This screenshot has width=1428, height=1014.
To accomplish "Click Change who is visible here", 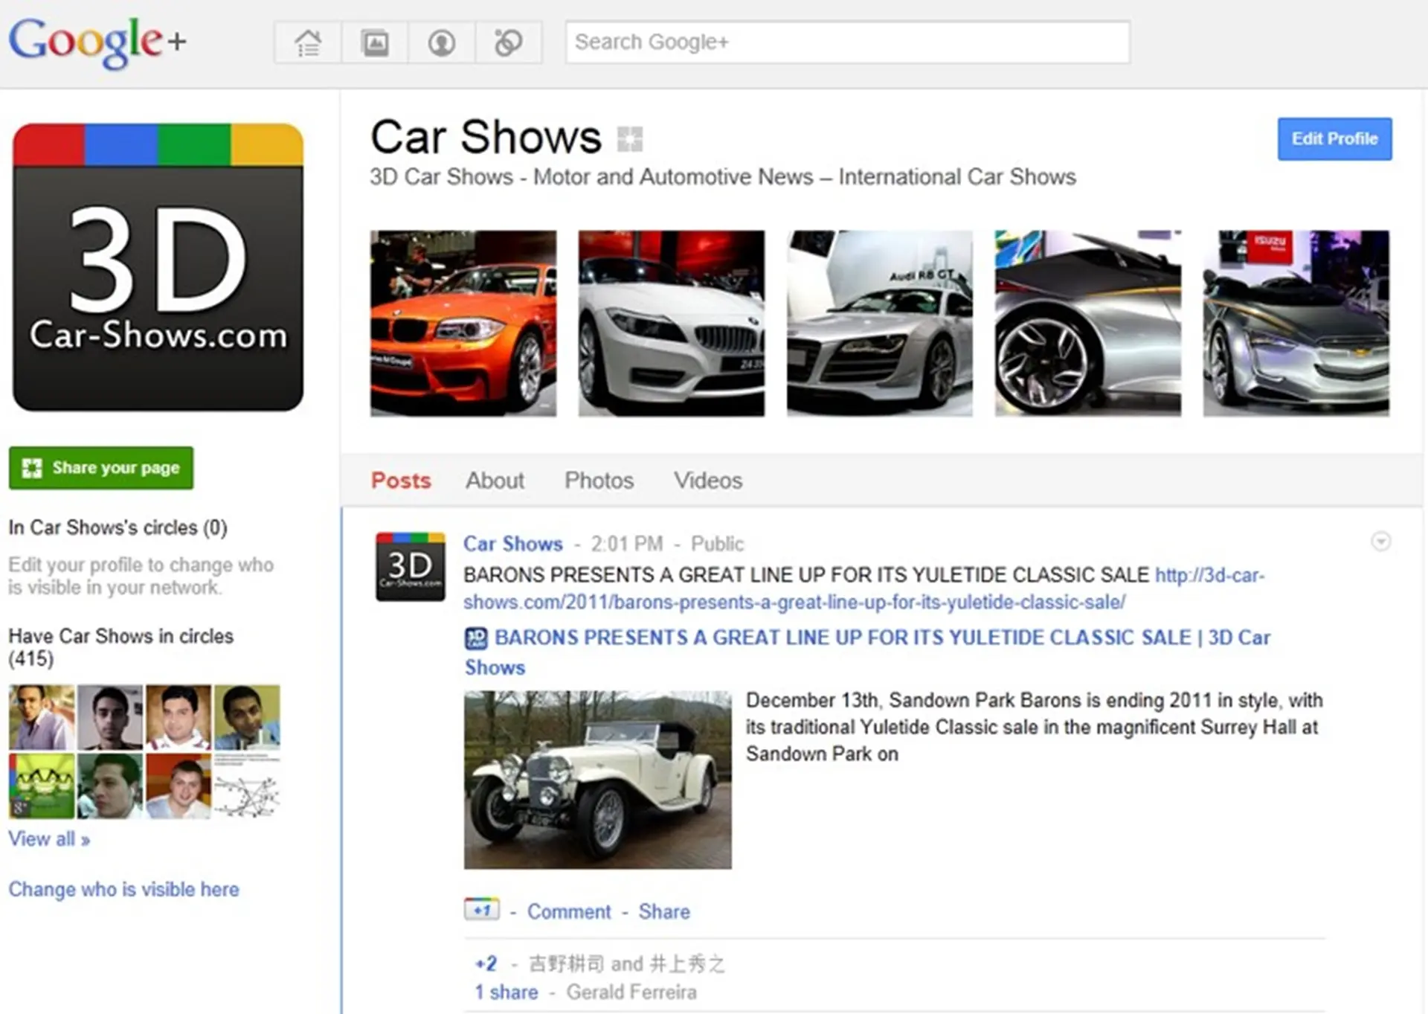I will point(123,888).
